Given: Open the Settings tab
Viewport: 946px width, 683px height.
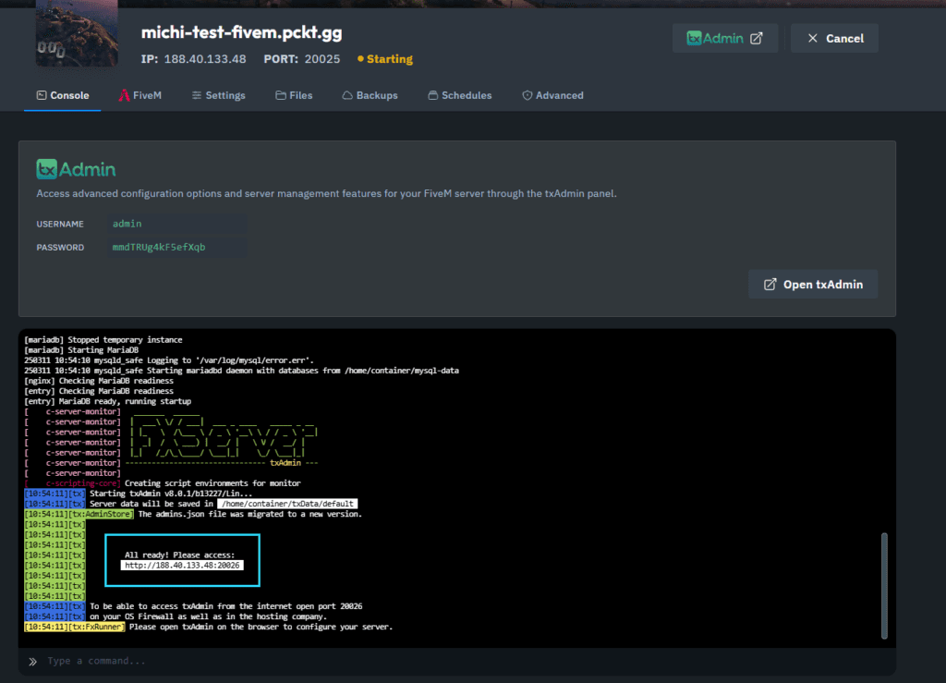Looking at the screenshot, I should coord(218,95).
